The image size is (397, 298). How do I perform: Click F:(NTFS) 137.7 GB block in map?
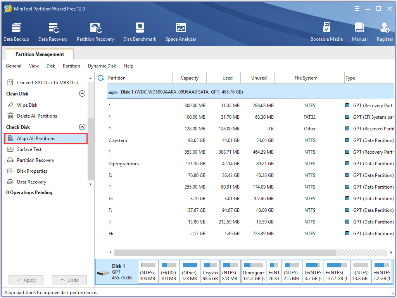337,272
